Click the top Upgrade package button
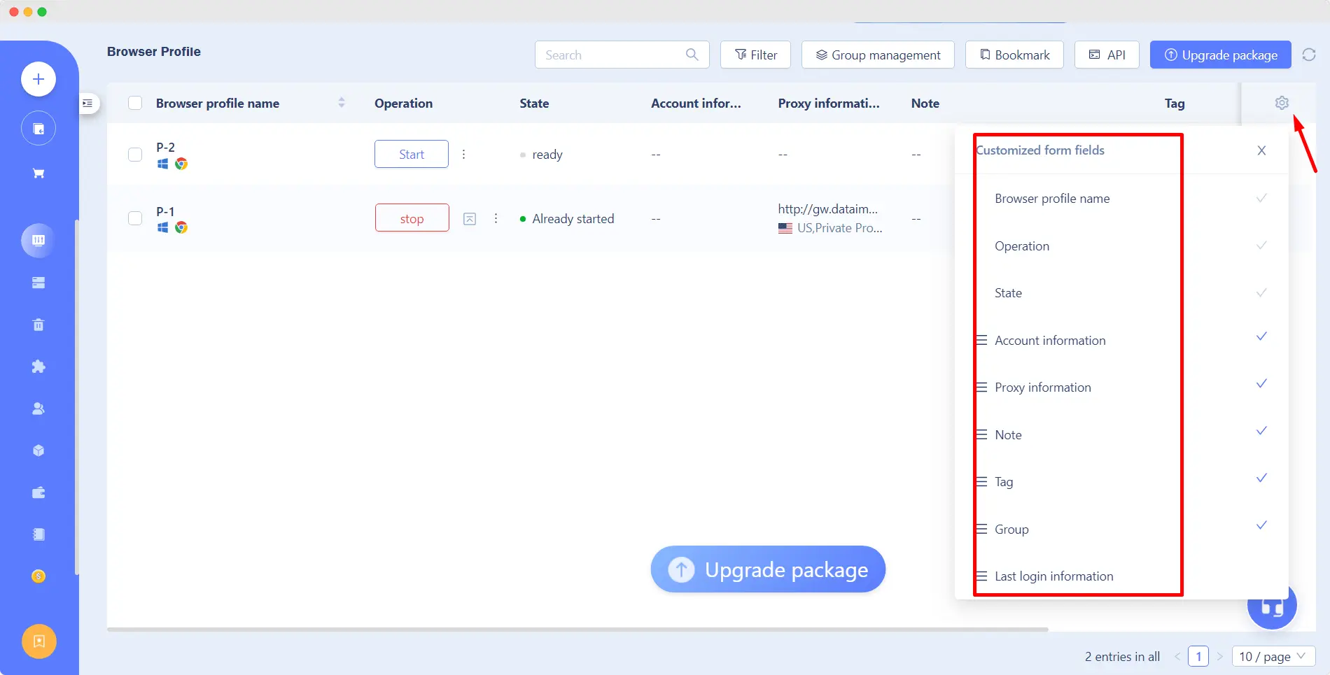This screenshot has width=1330, height=675. [1220, 55]
